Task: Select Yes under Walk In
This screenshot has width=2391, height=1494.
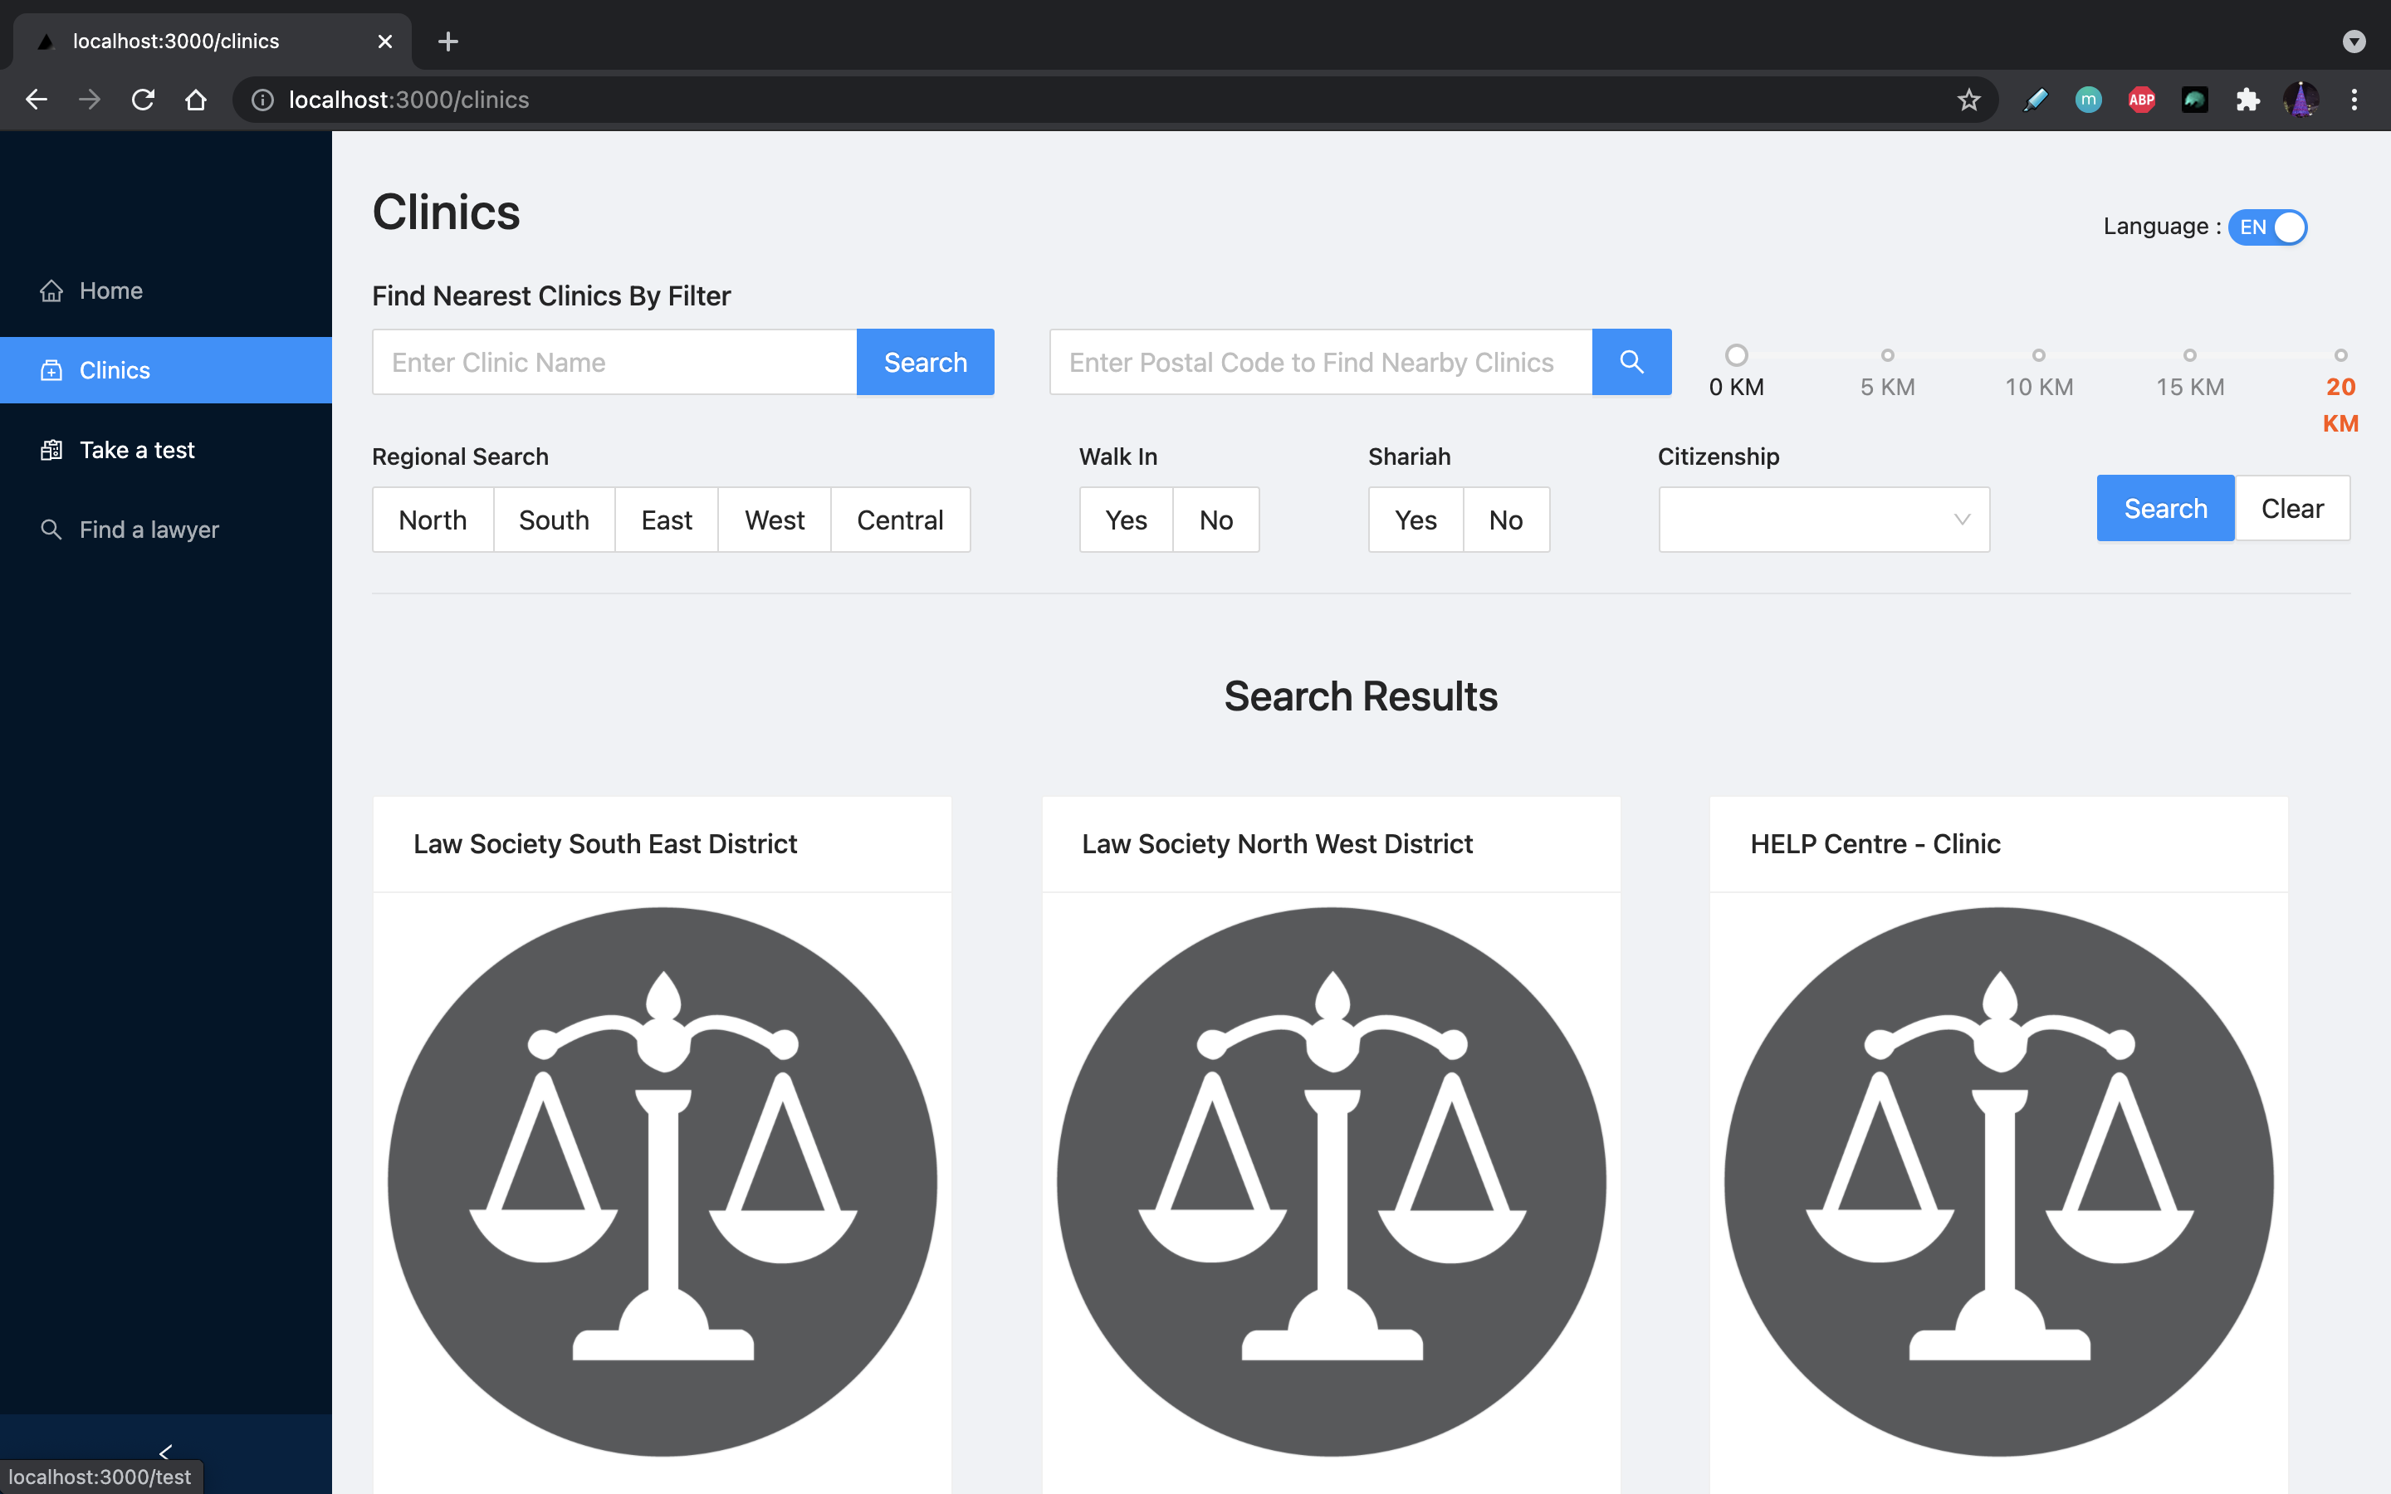Action: click(1126, 520)
